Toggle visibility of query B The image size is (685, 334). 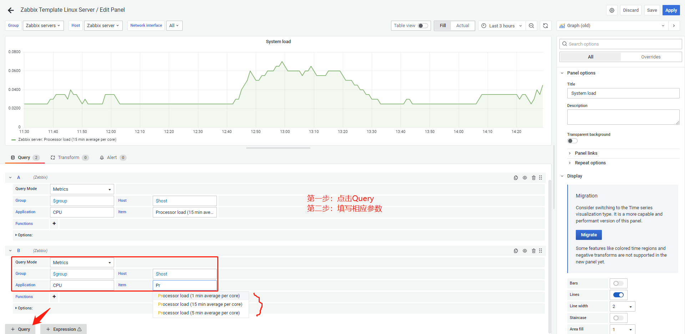pos(525,251)
